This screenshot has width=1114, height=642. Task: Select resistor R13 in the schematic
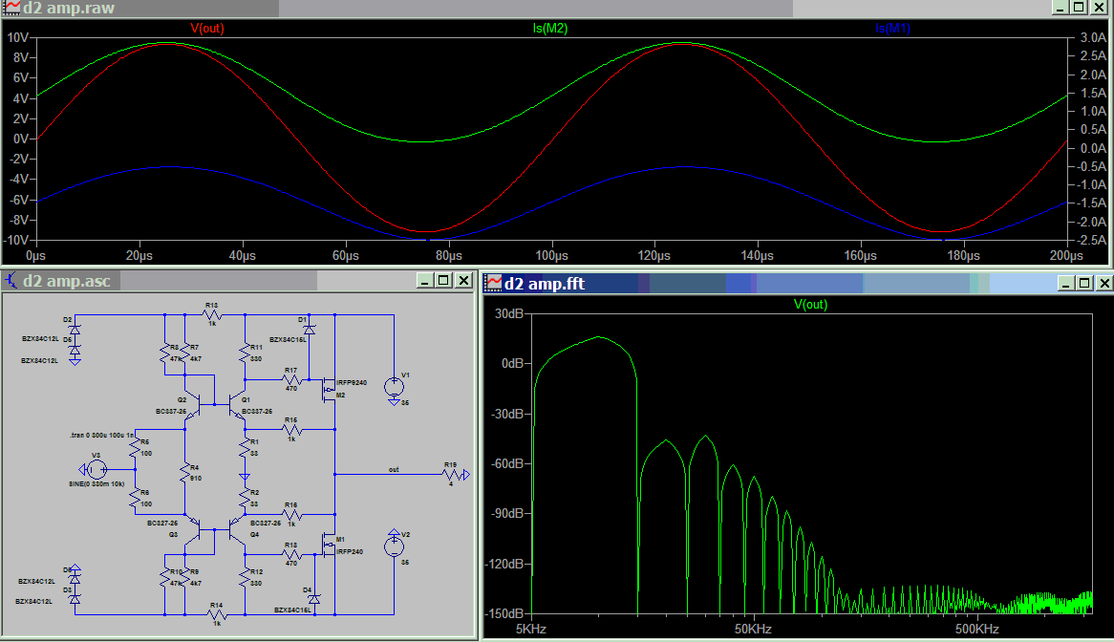212,314
